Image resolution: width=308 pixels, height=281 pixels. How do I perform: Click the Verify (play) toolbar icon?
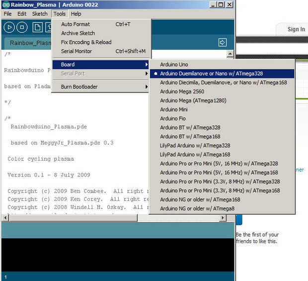[x=9, y=27]
